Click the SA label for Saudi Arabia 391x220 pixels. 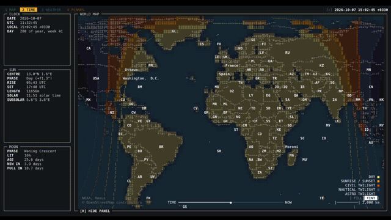tap(287, 100)
